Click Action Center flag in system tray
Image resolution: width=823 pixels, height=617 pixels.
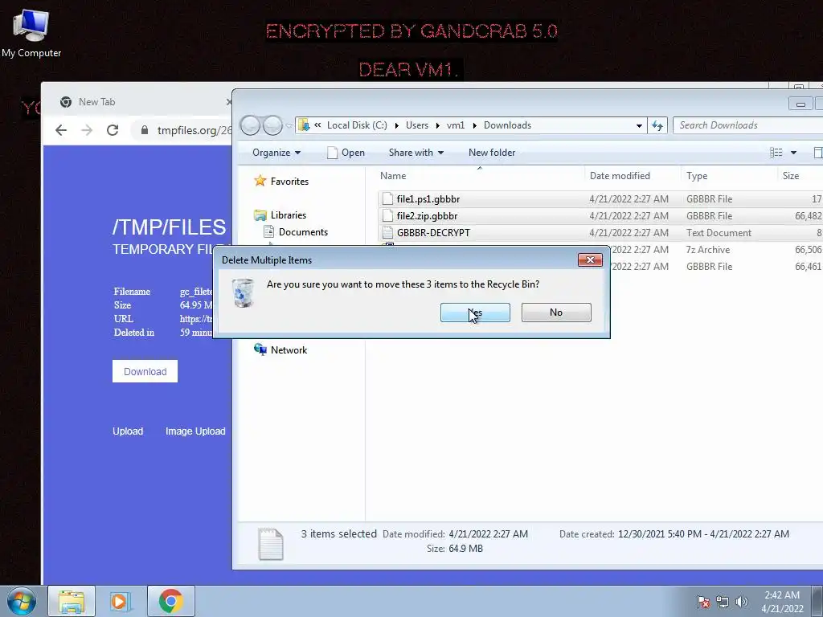pos(703,602)
